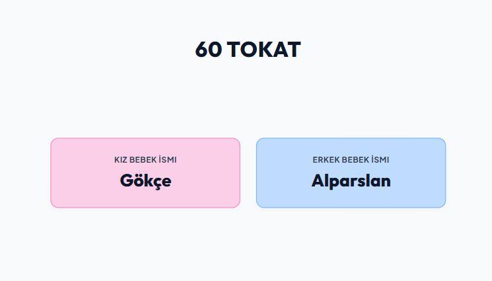
Task: Click the letter G of Gökçe
Action: [126, 181]
